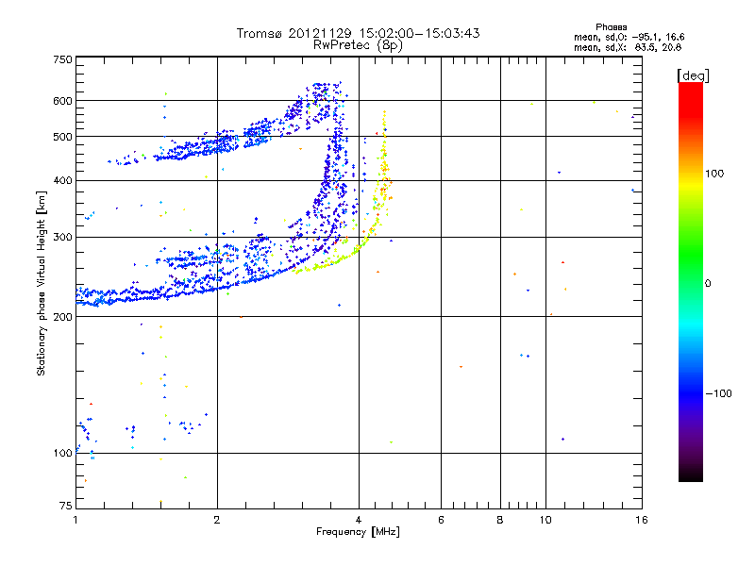This screenshot has height=566, width=755.
Task: Click the y-axis label "75"
Action: (66, 506)
